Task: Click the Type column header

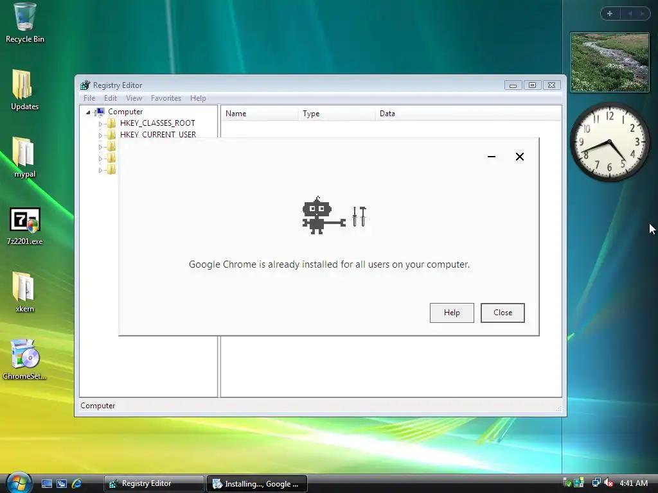Action: tap(337, 114)
